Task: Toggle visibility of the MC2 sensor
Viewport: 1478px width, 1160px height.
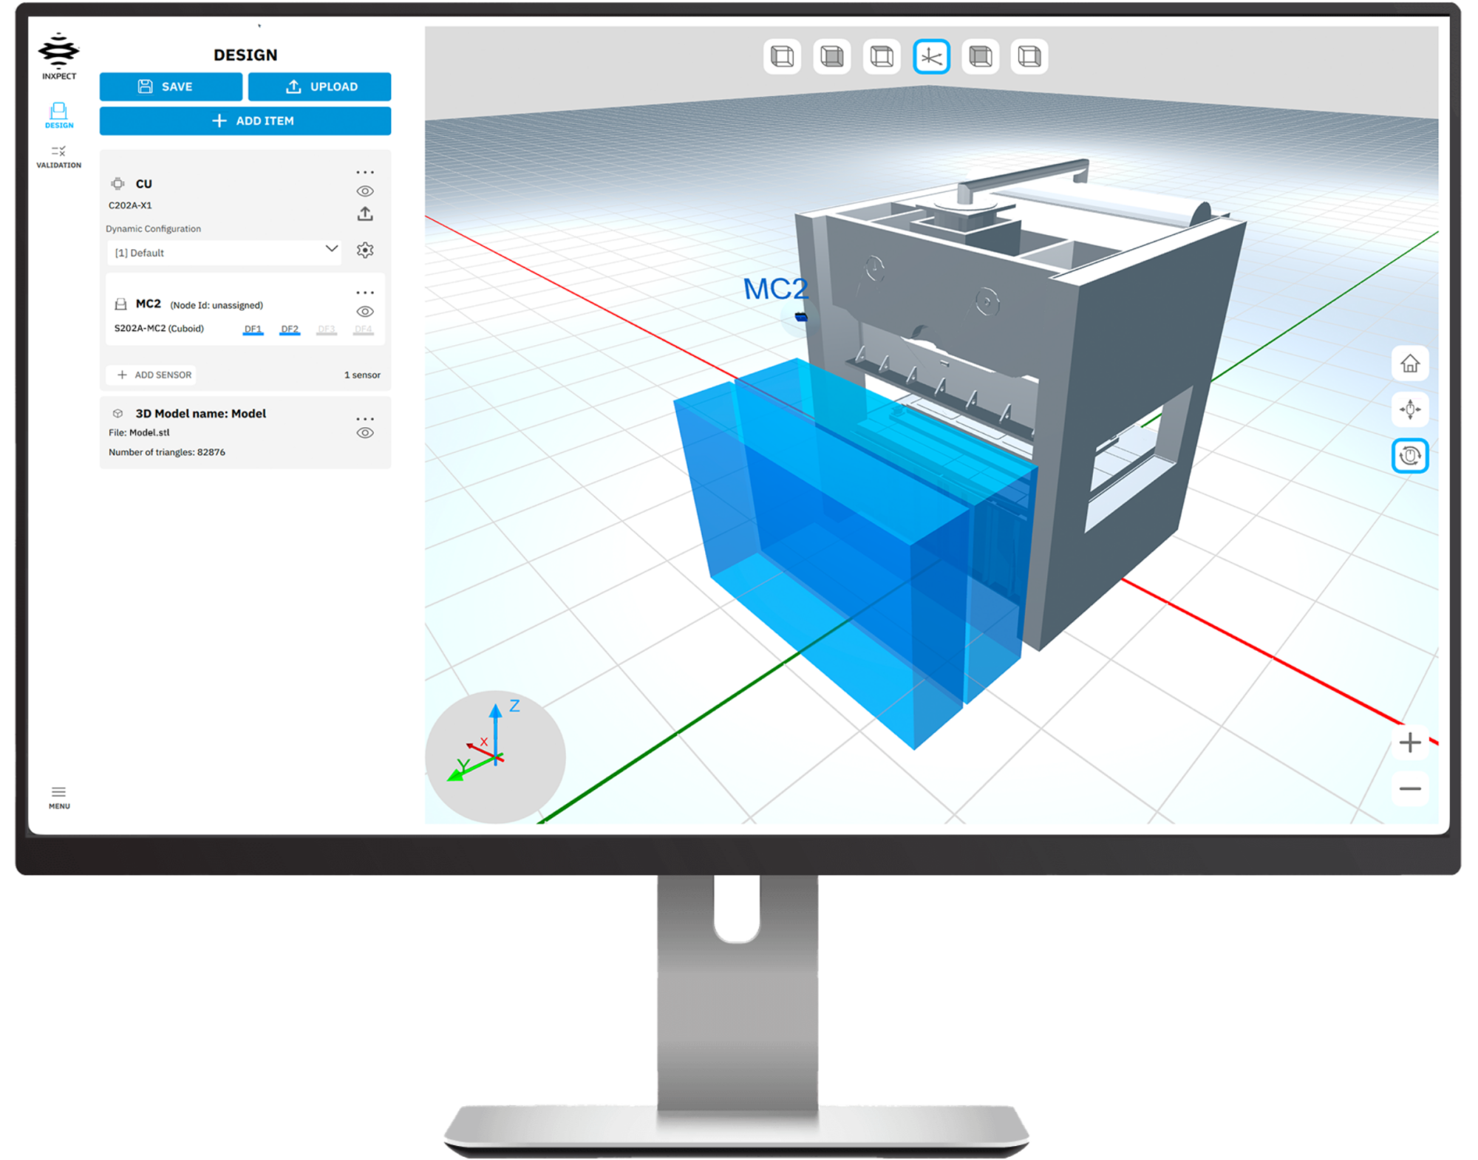Action: pos(366,312)
